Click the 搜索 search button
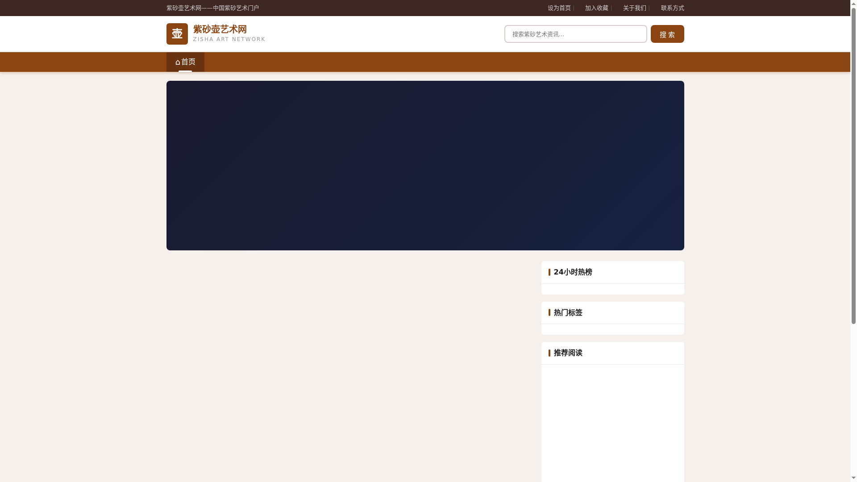 pyautogui.click(x=667, y=34)
